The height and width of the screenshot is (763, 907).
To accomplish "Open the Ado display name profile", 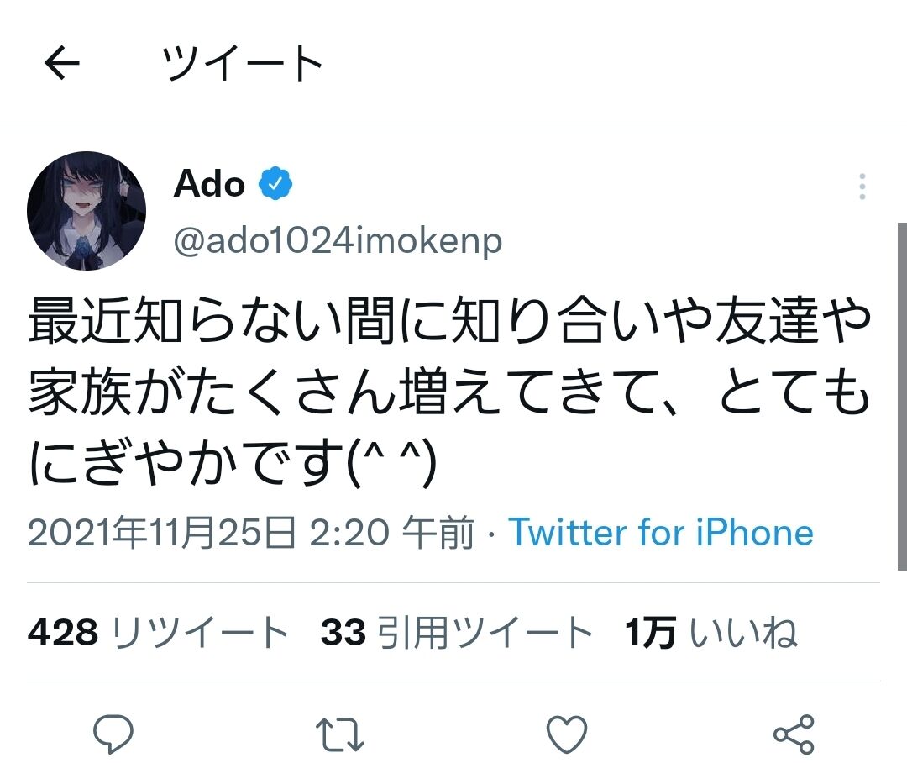I will (x=210, y=184).
